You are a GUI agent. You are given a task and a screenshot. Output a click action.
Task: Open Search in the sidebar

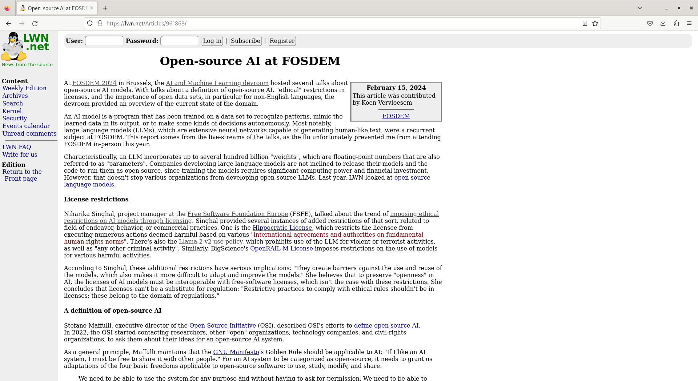tap(13, 103)
